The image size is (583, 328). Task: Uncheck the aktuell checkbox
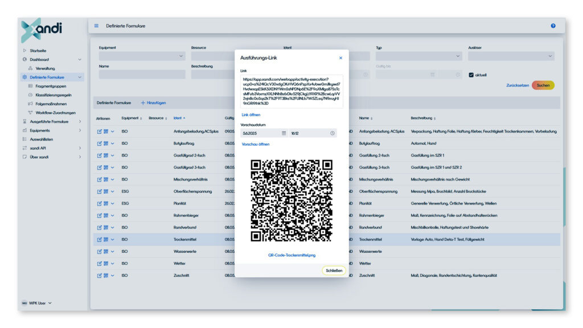coord(471,75)
